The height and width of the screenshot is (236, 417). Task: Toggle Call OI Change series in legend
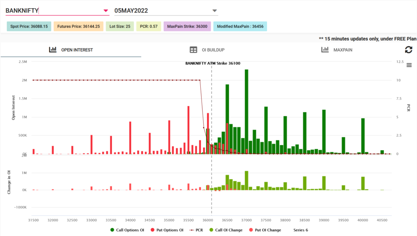226,230
